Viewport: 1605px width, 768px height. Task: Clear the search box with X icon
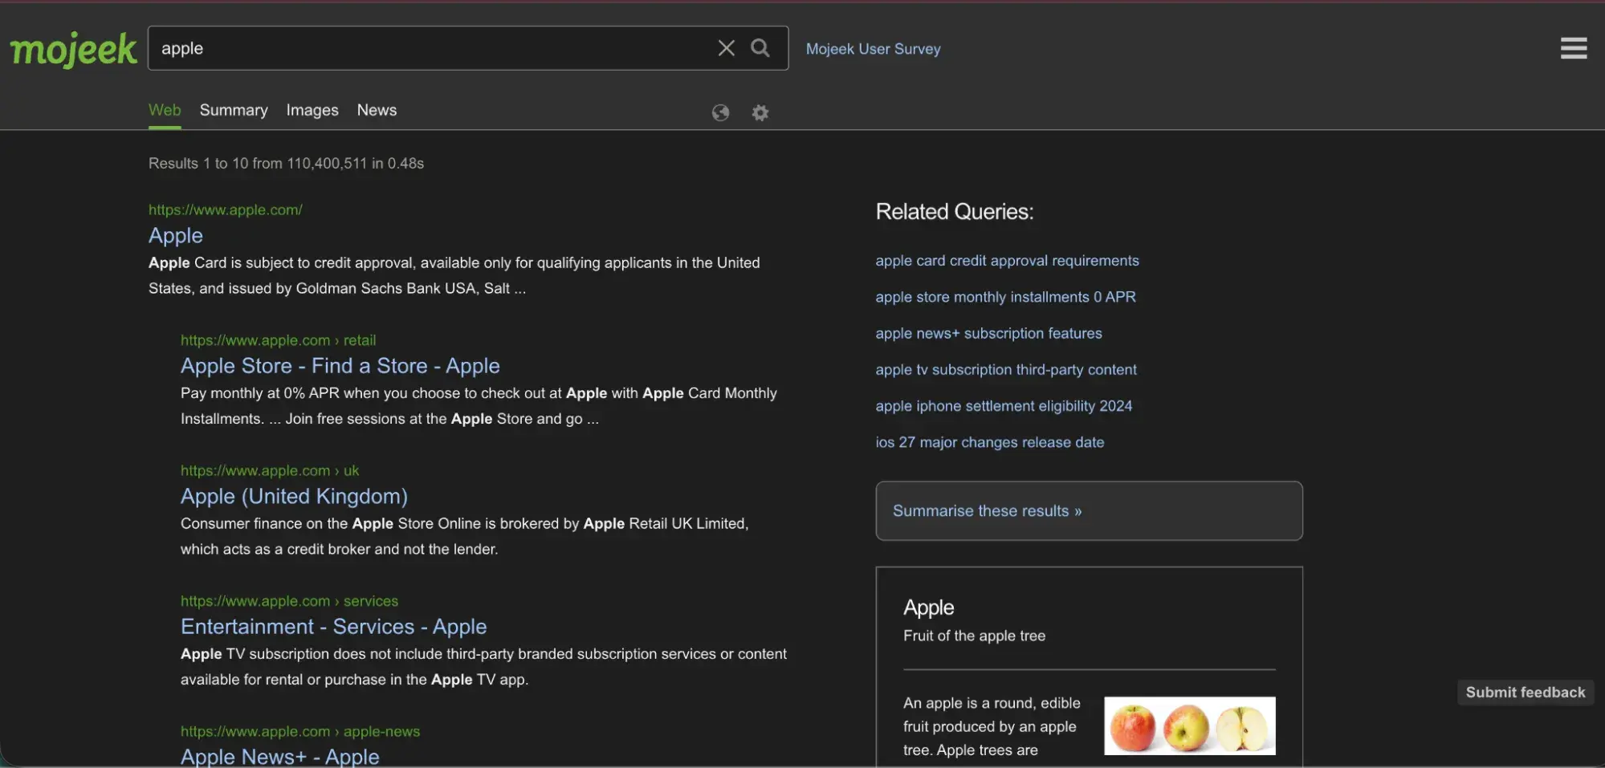(x=726, y=48)
